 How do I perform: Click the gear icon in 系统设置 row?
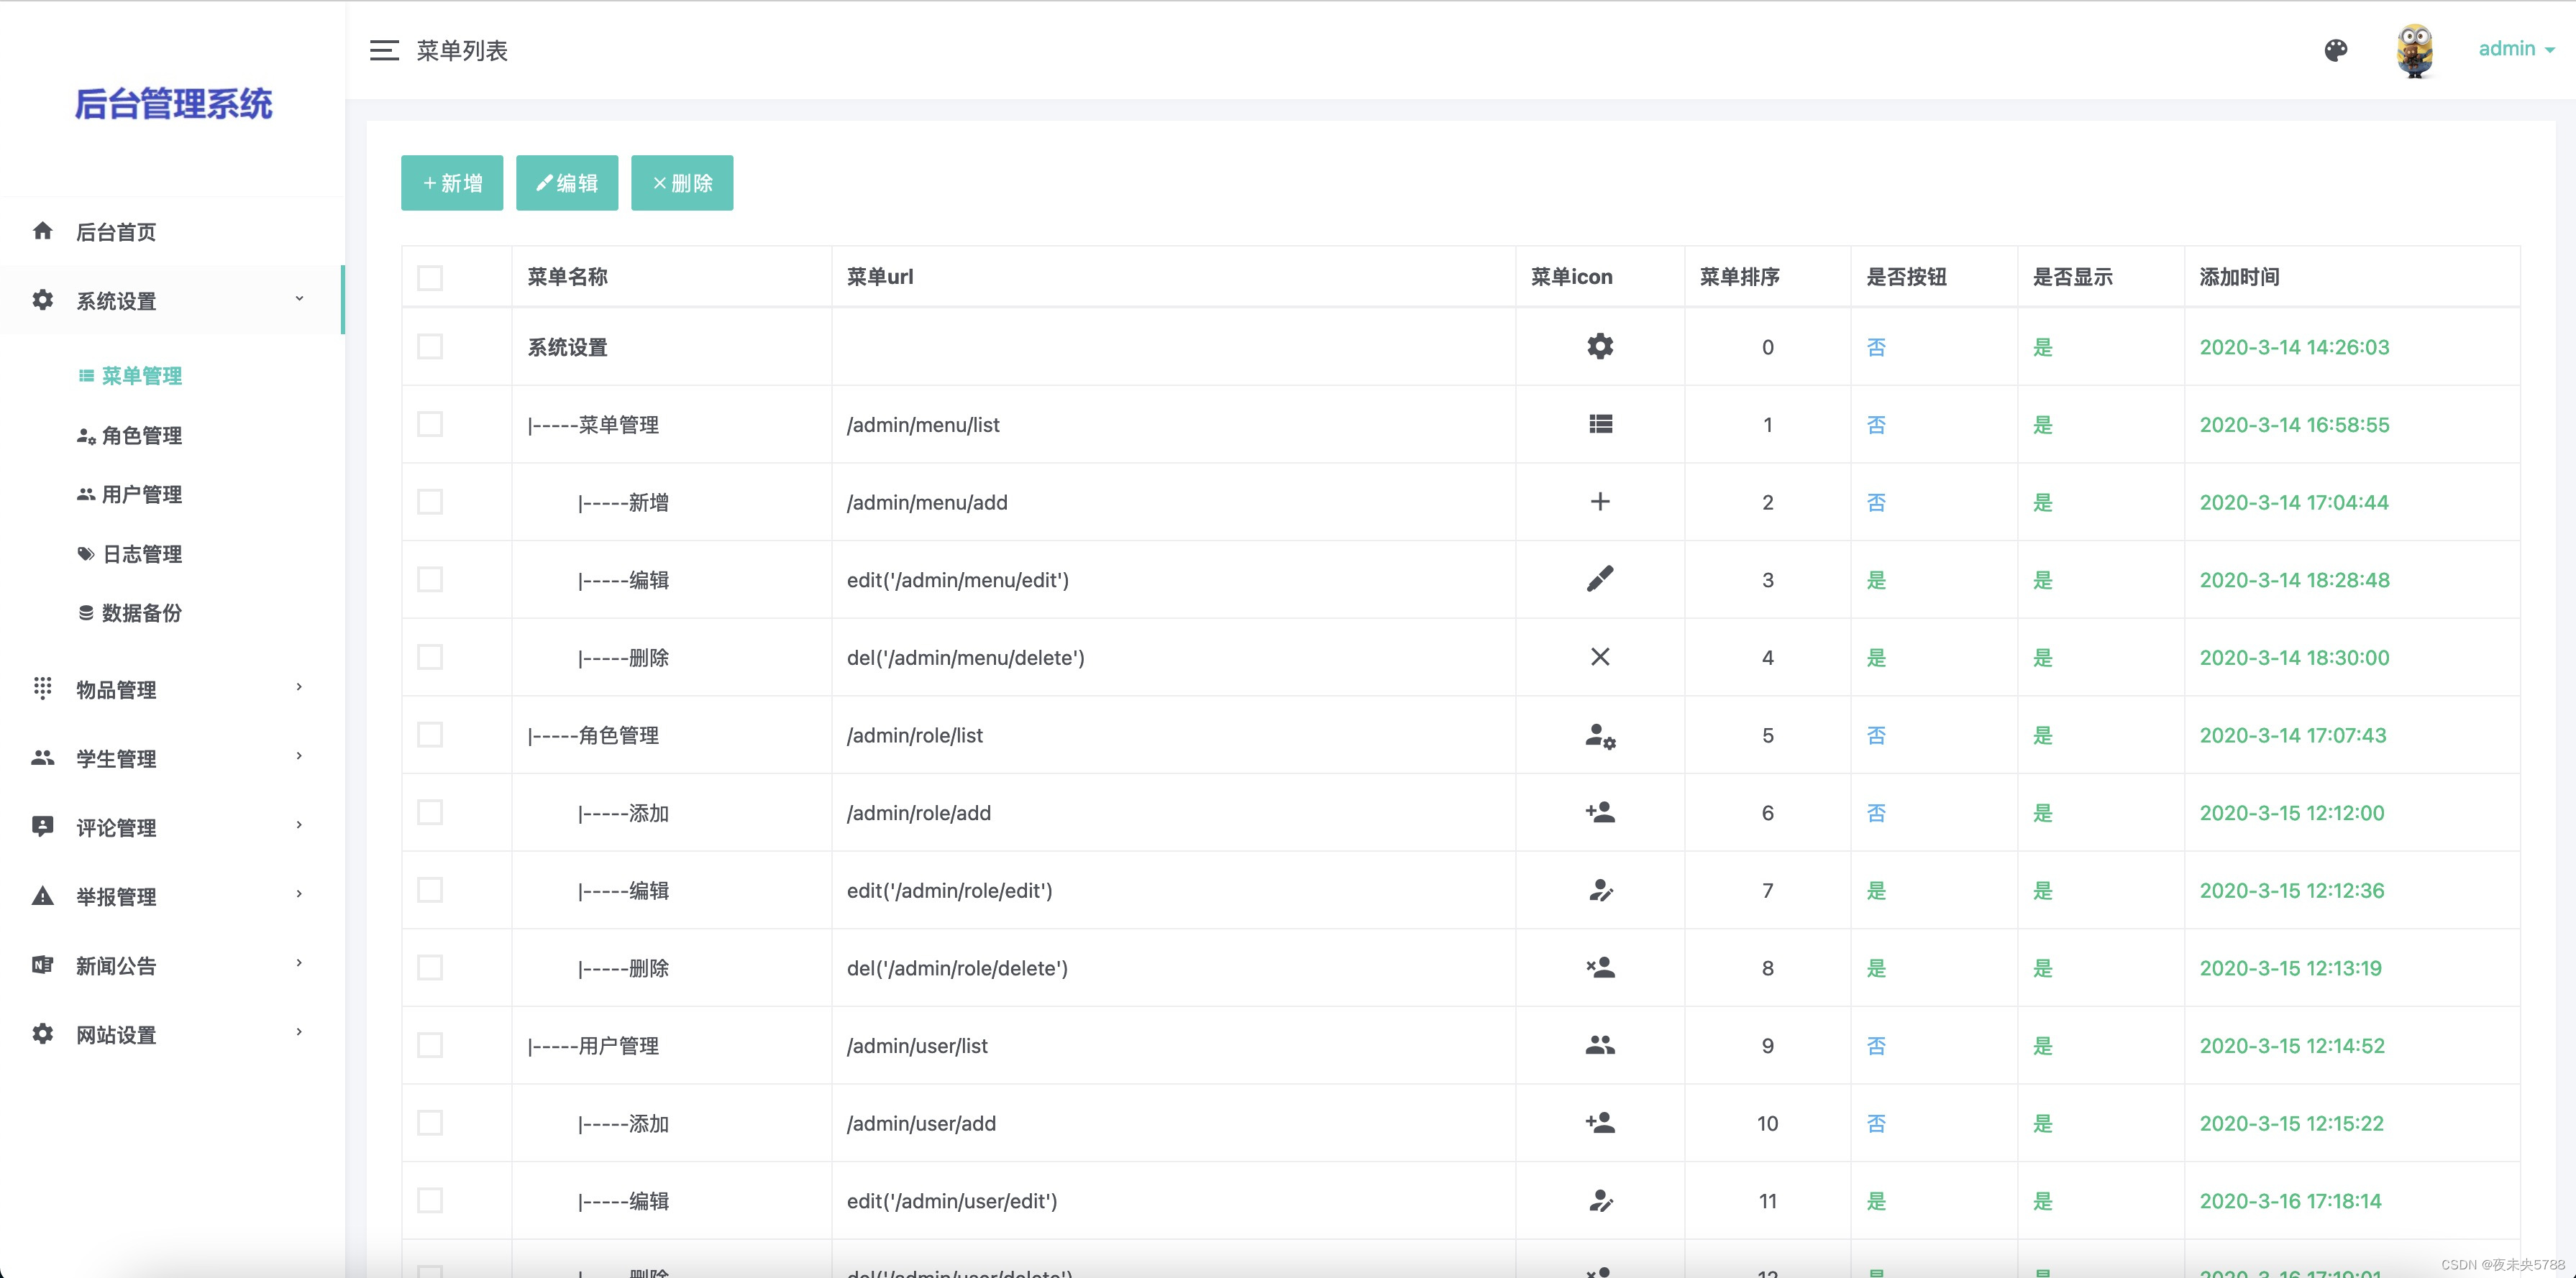1600,346
